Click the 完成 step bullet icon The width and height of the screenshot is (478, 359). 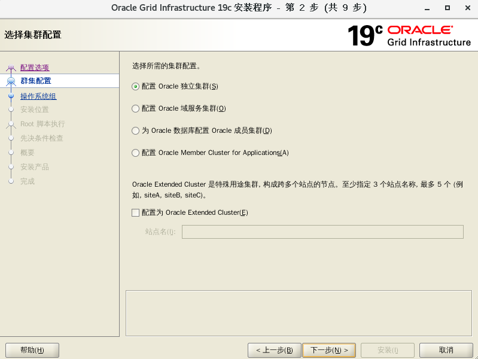[x=11, y=181]
